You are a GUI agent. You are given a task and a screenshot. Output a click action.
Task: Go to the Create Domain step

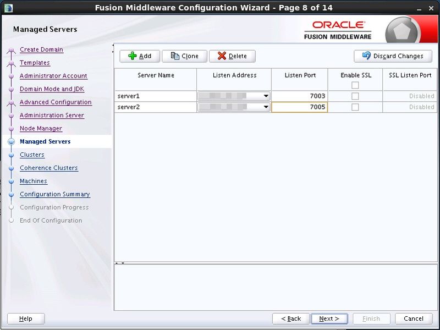tap(41, 50)
